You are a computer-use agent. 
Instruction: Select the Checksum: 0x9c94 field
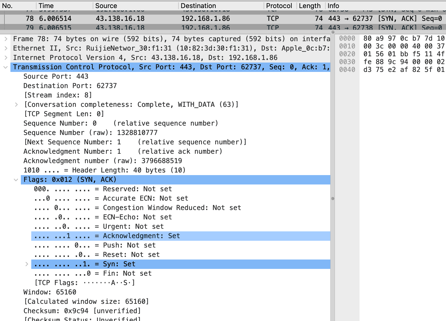click(82, 311)
